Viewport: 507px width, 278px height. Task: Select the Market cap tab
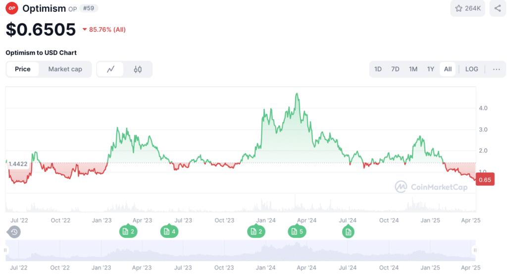pyautogui.click(x=65, y=69)
